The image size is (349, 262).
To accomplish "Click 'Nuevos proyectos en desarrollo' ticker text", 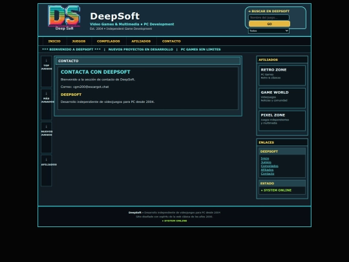I will click(141, 49).
